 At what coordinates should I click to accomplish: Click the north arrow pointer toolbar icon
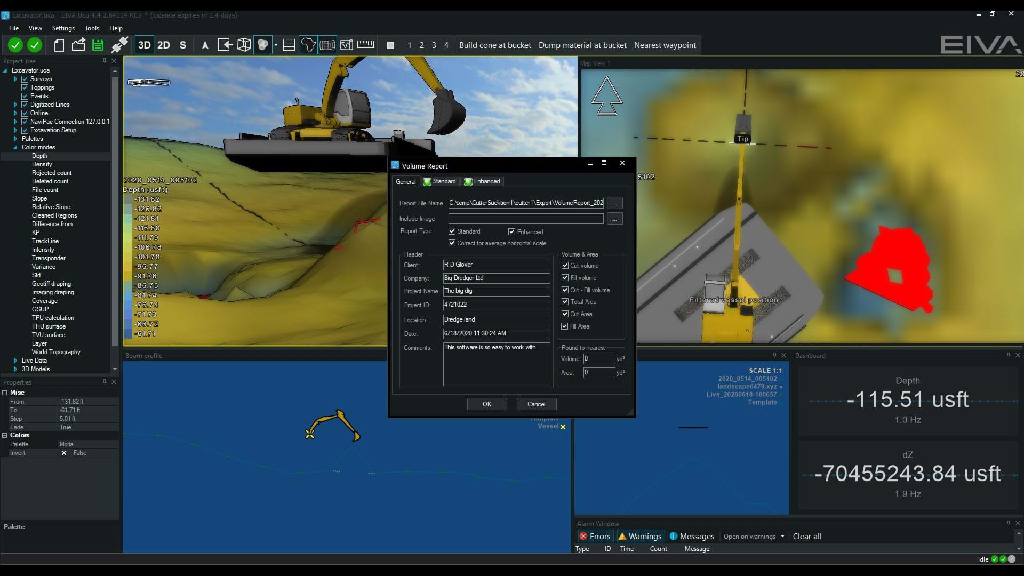tap(205, 45)
